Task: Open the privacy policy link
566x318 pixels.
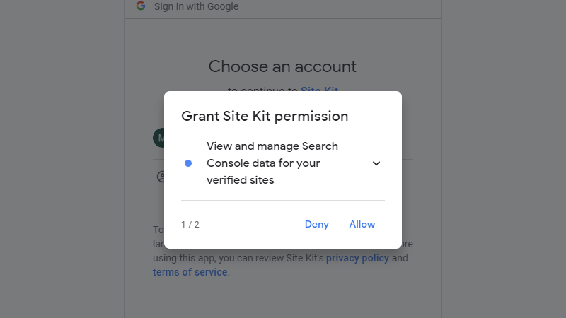Action: 357,258
